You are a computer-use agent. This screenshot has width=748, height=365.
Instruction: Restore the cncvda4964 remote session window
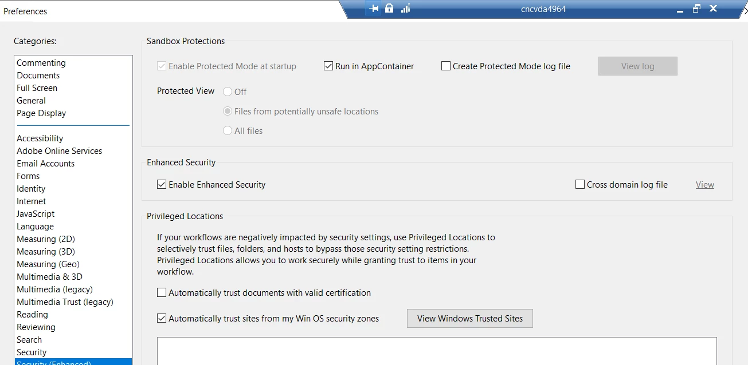[696, 9]
